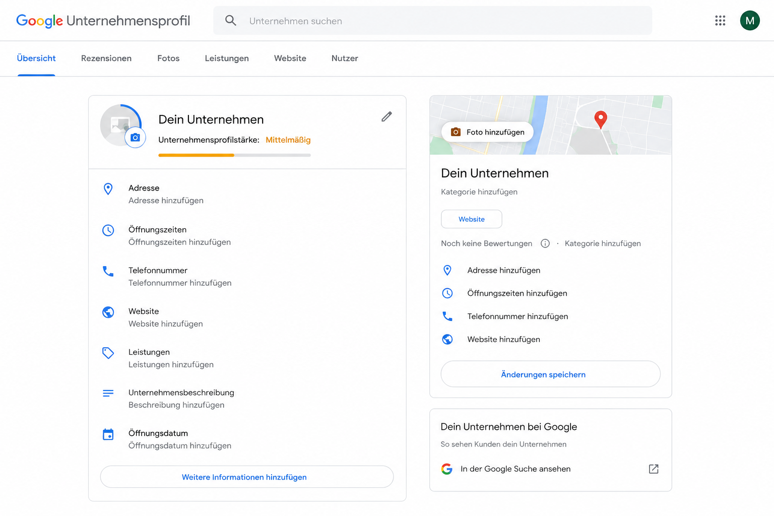
Task: Open the account avatar M
Action: (750, 21)
